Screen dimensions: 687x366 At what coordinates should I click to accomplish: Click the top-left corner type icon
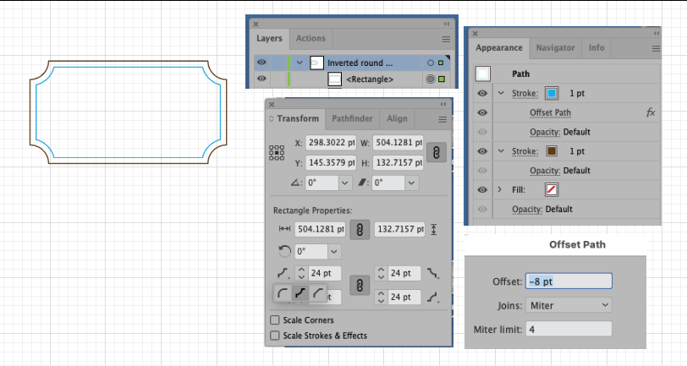[x=283, y=274]
